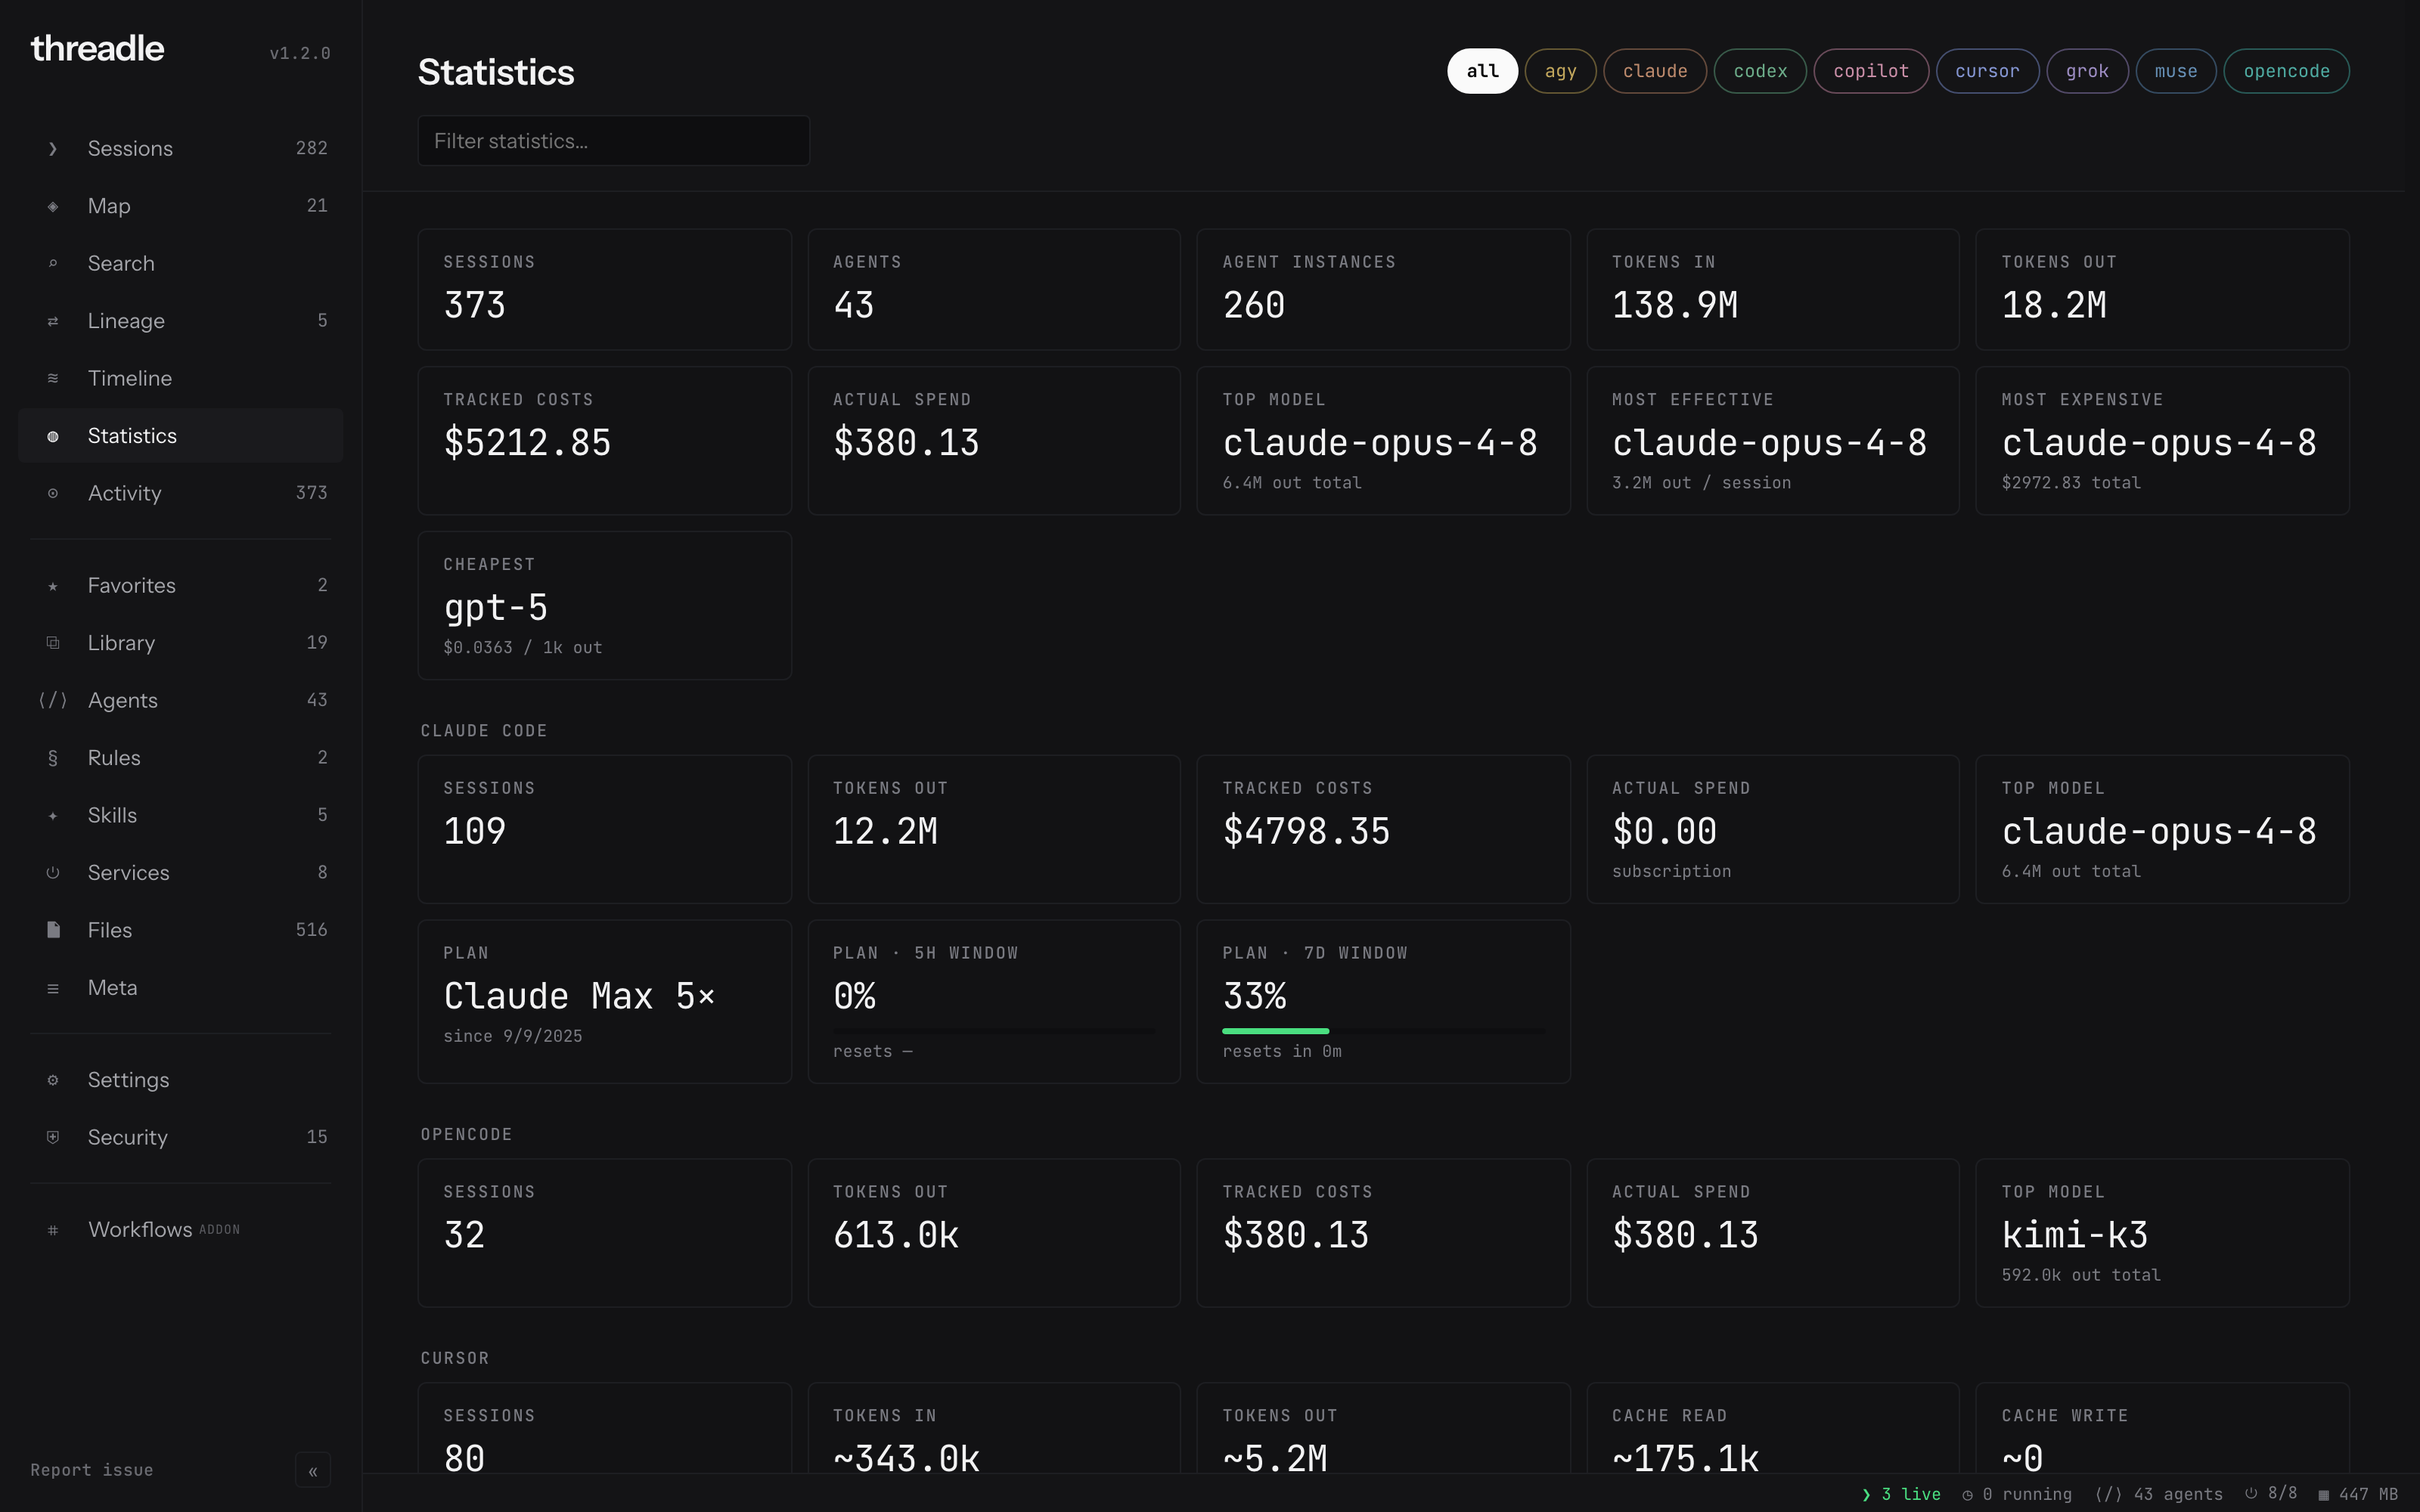The width and height of the screenshot is (2420, 1512).
Task: Focus the Filter statistics input field
Action: pos(614,141)
